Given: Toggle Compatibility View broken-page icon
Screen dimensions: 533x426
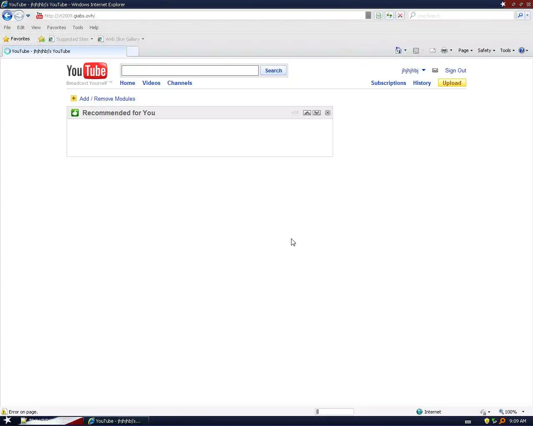Looking at the screenshot, I should (x=379, y=15).
